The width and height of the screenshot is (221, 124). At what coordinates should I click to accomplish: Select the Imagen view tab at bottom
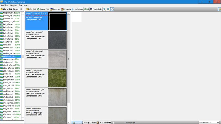tap(77, 123)
